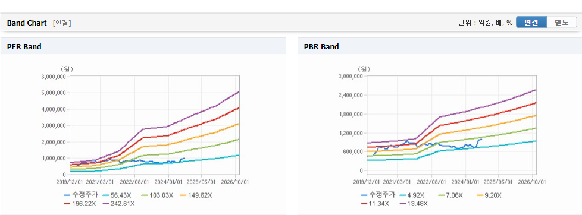
Task: Click the 3,000,000 y-axis label on PBR chart
Action: pos(351,77)
